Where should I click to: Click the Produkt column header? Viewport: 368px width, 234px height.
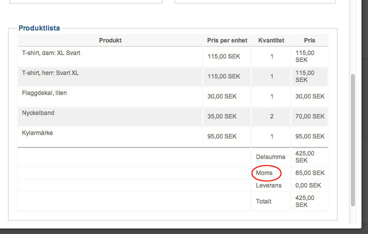click(x=110, y=40)
